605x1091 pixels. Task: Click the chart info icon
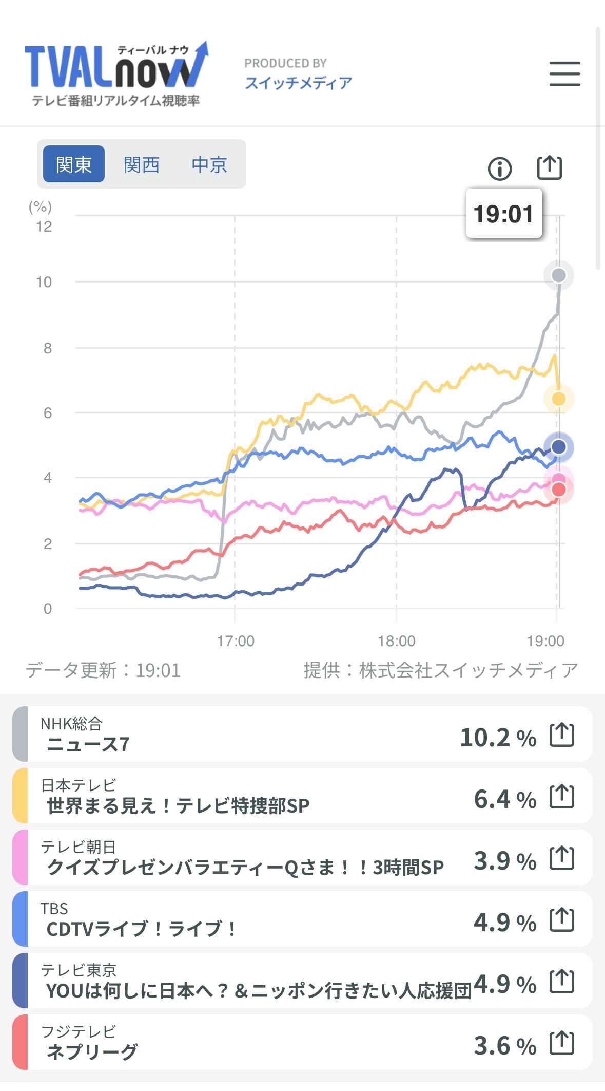[499, 168]
